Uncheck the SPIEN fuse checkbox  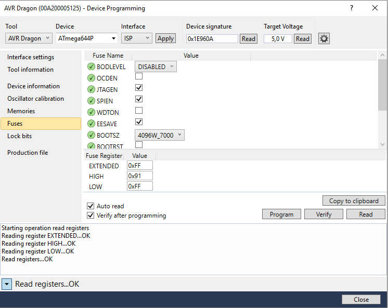tap(139, 99)
